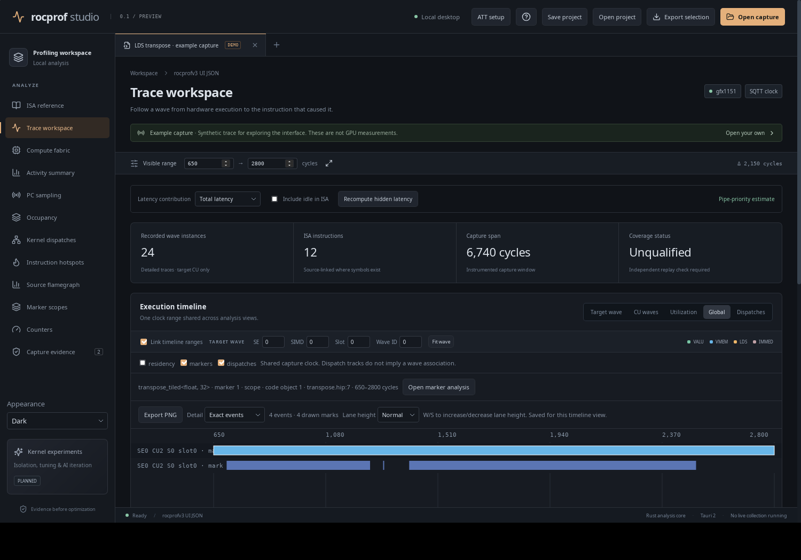Close the LDS transpose capture tab
Image resolution: width=801 pixels, height=560 pixels.
pyautogui.click(x=255, y=45)
